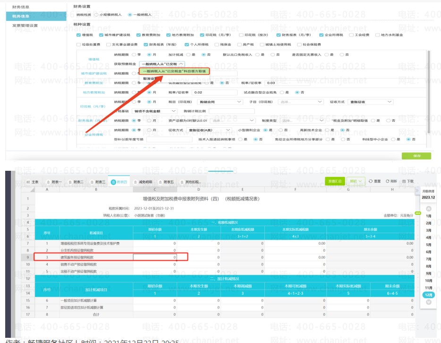
Task: Click the down arrow below 12月
Action: coord(429,302)
